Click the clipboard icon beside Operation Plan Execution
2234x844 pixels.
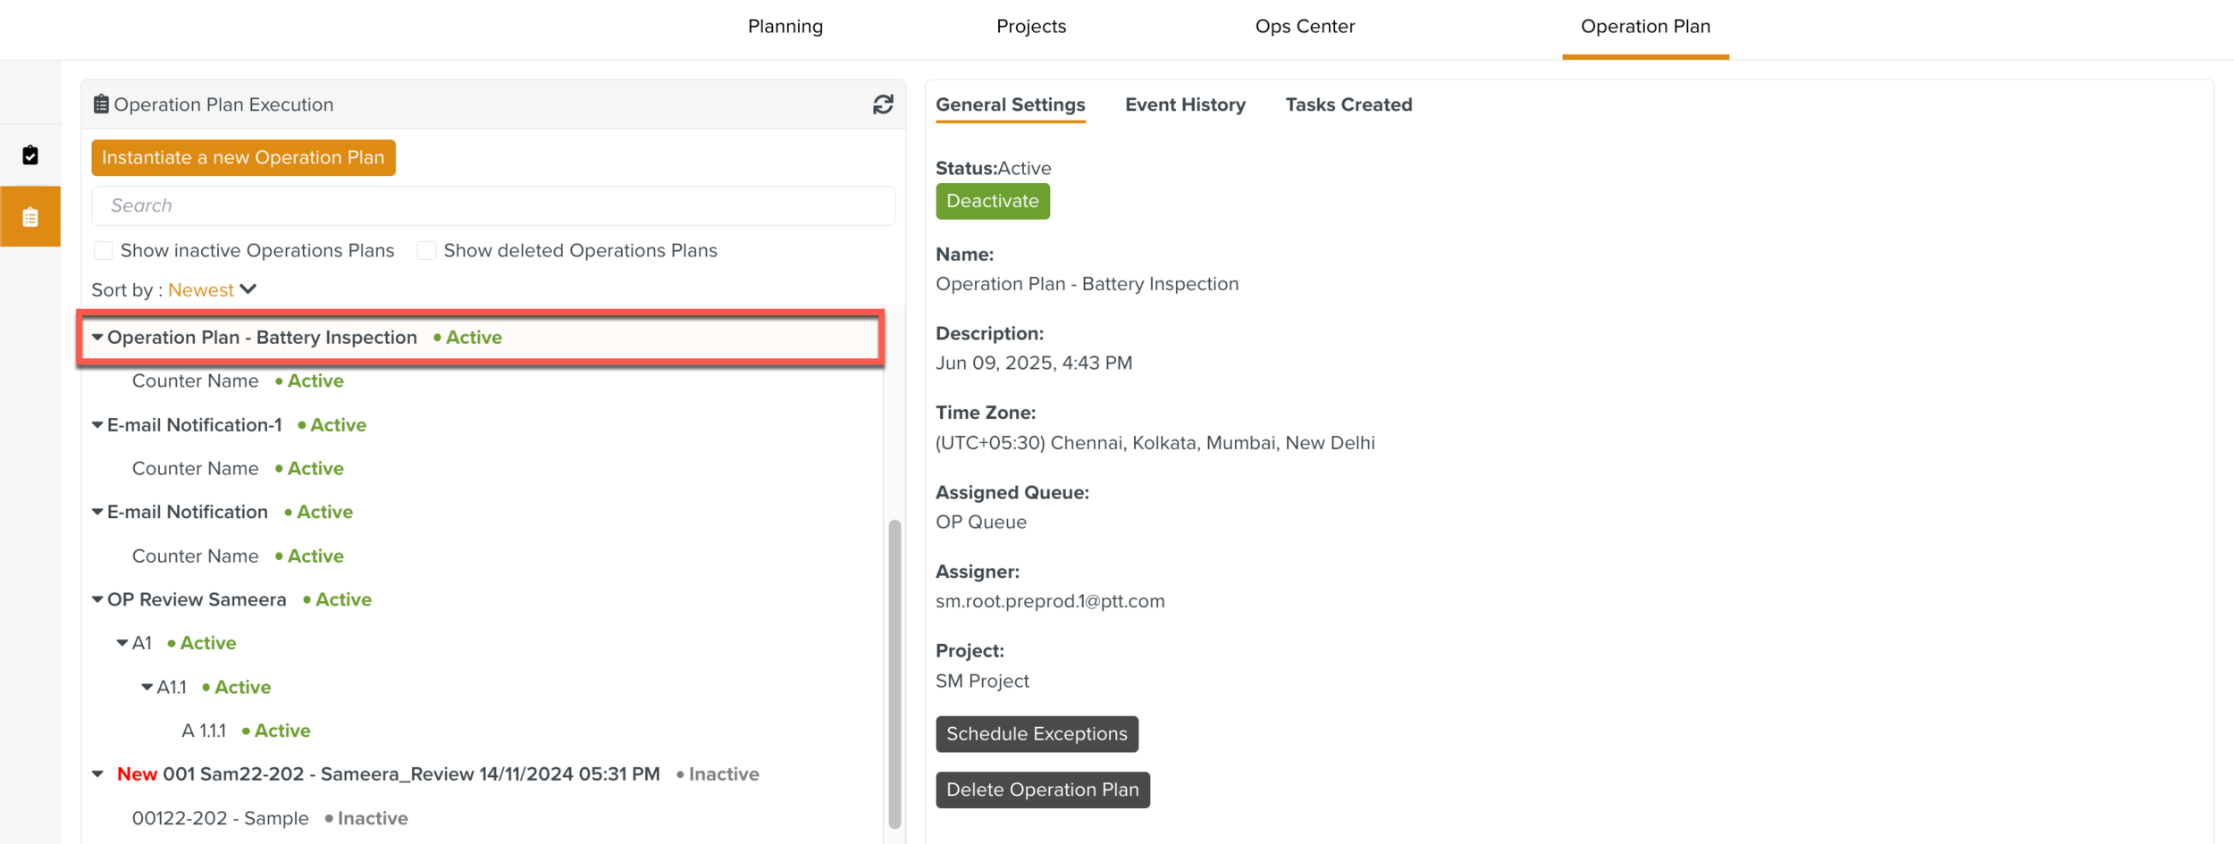(101, 104)
